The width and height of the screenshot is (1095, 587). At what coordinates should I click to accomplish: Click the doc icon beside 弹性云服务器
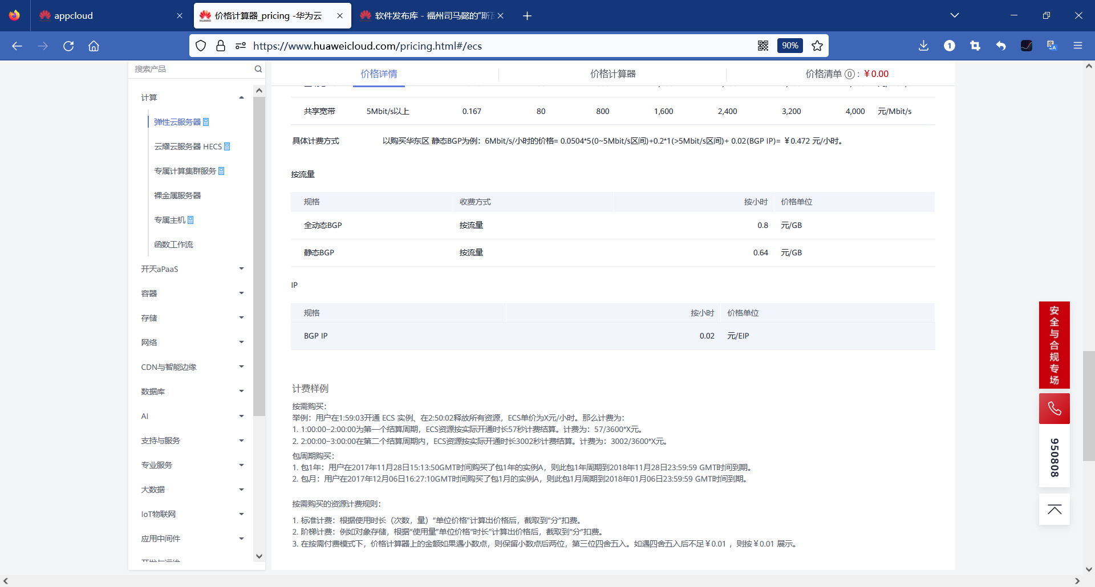(x=206, y=122)
